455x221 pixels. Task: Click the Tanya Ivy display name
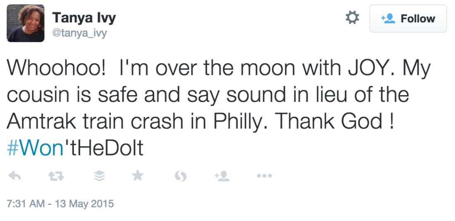pyautogui.click(x=84, y=18)
